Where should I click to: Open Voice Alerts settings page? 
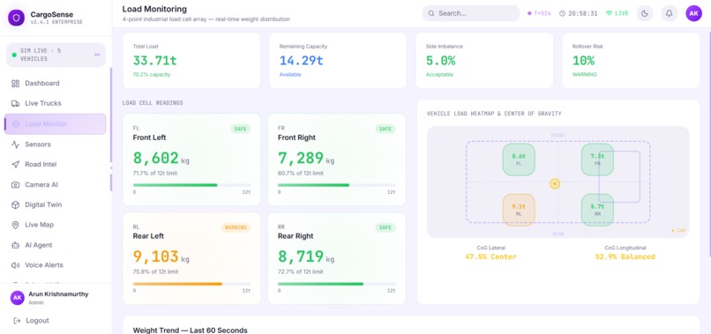[56, 265]
